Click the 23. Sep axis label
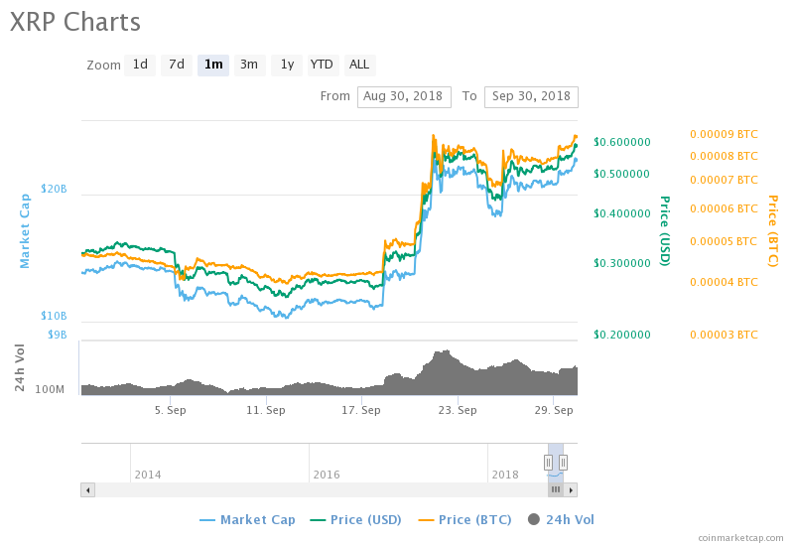The image size is (794, 546). [x=458, y=410]
